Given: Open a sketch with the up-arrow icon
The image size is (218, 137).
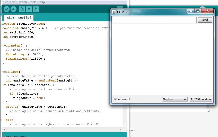Looking at the screenshot, I should [x=29, y=9].
